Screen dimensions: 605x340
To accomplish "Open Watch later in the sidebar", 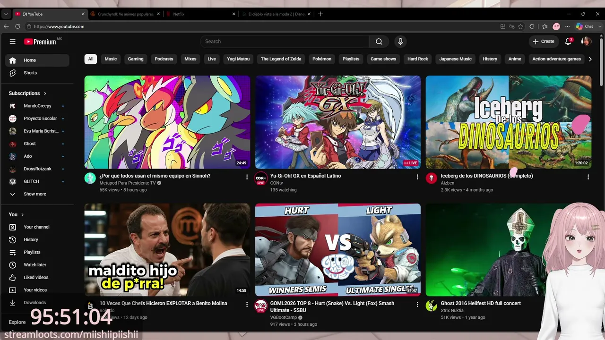I will point(37,265).
